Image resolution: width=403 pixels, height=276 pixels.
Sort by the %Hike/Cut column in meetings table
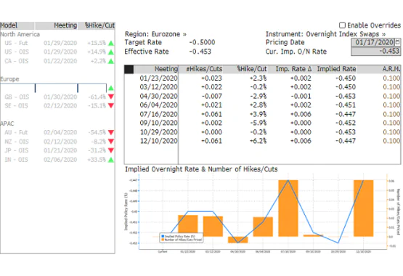[x=252, y=69]
